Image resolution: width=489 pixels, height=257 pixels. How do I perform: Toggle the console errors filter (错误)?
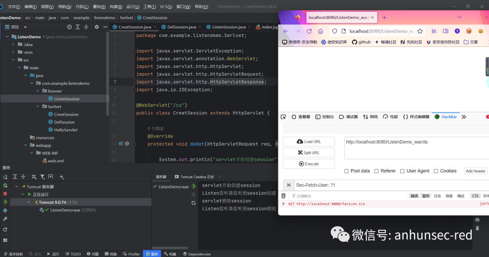414,196
